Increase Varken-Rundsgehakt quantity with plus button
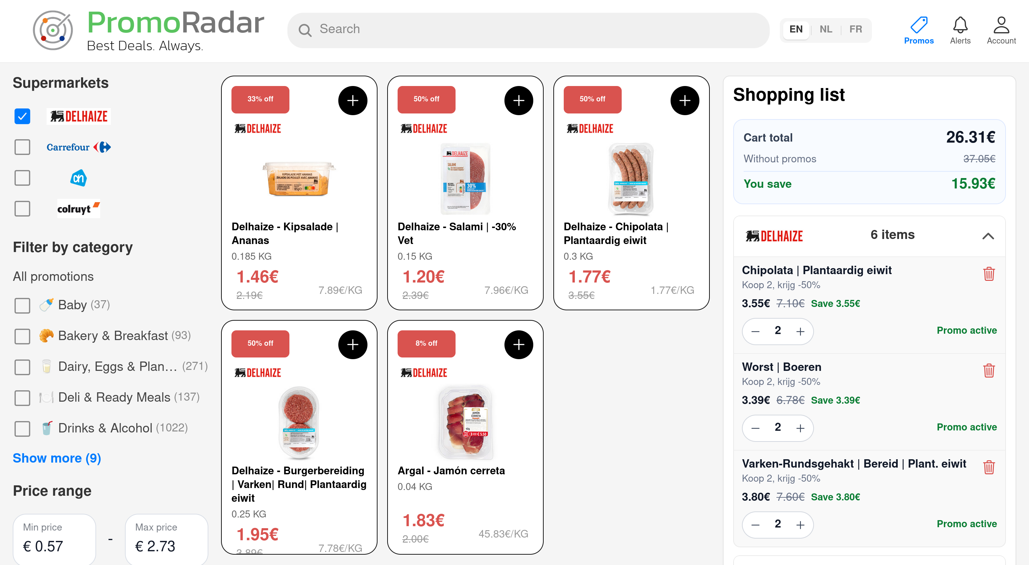Image resolution: width=1029 pixels, height=565 pixels. [801, 525]
